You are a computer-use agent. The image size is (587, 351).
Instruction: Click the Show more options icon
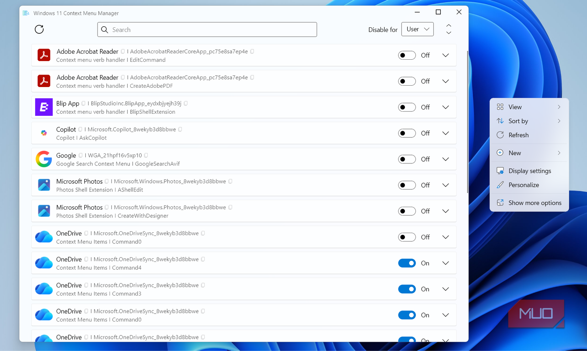[x=500, y=202]
